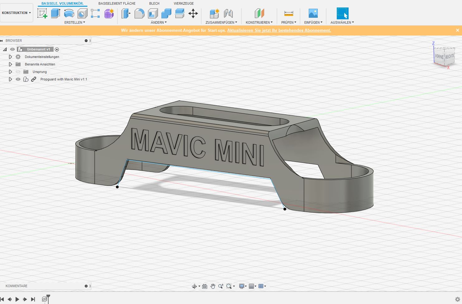Show the hidden Ursprung folder
The height and width of the screenshot is (304, 462).
[x=18, y=72]
